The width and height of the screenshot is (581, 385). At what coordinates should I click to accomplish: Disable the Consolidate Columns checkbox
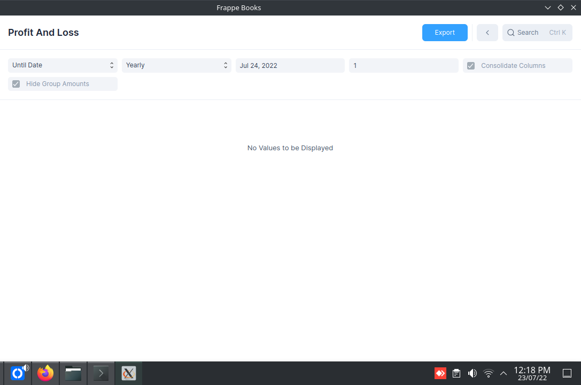pos(470,65)
